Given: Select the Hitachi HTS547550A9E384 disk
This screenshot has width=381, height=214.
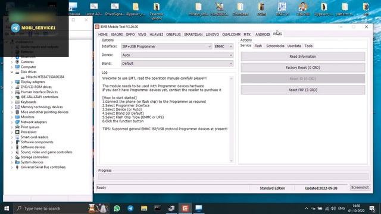Looking at the screenshot, I should [45, 77].
